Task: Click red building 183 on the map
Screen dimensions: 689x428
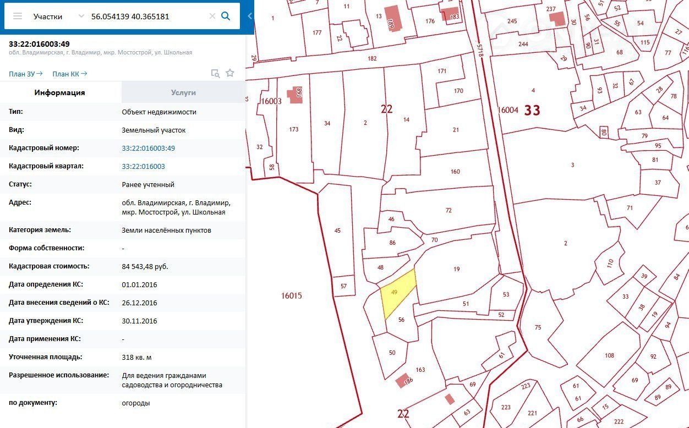Action: [x=450, y=16]
